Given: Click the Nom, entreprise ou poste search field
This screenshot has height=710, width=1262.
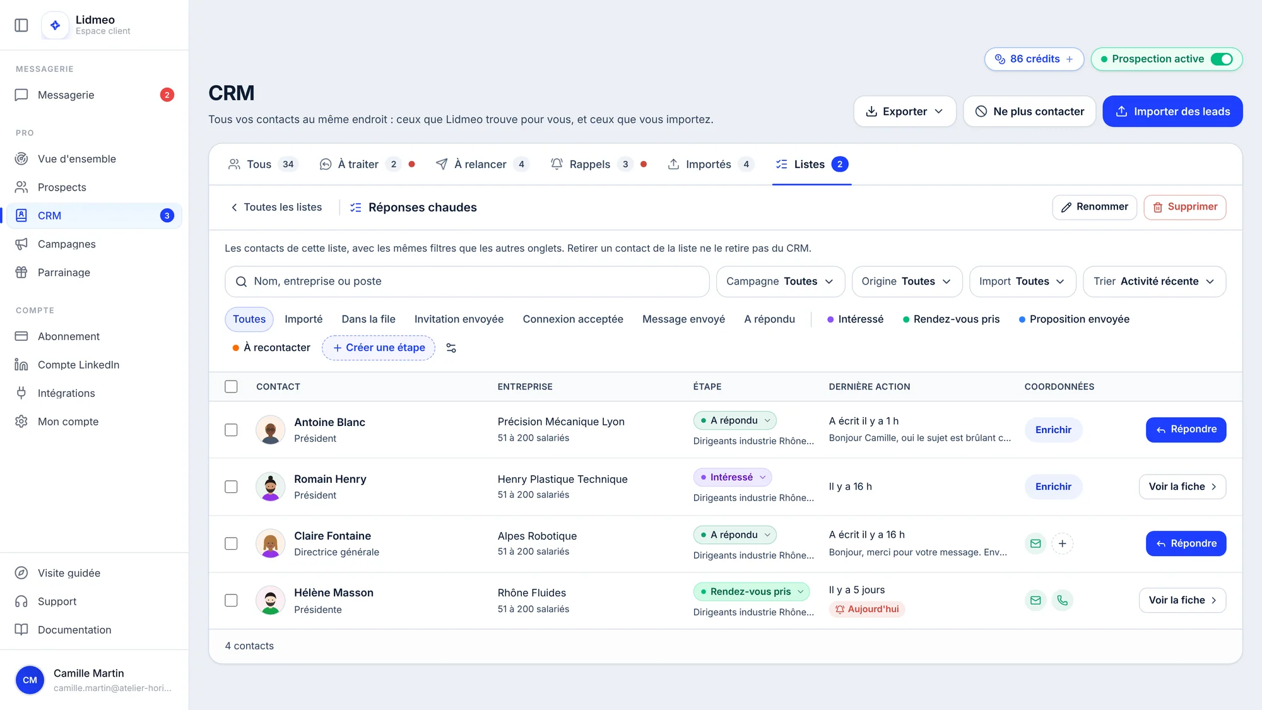Looking at the screenshot, I should coord(467,281).
